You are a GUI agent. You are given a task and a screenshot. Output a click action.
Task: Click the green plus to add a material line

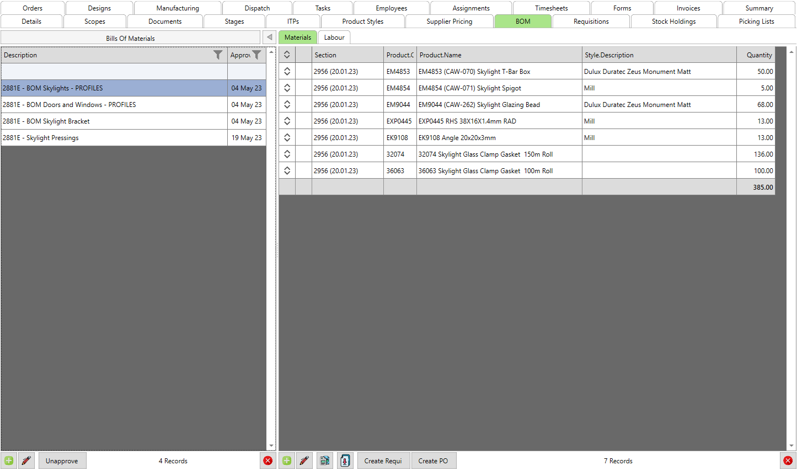pyautogui.click(x=286, y=461)
